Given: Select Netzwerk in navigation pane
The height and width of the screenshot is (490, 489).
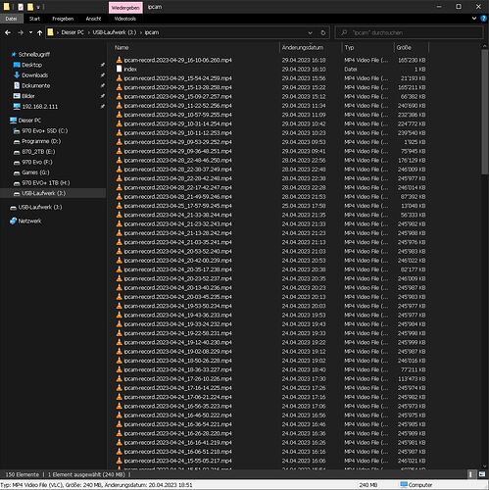Looking at the screenshot, I should [x=29, y=221].
